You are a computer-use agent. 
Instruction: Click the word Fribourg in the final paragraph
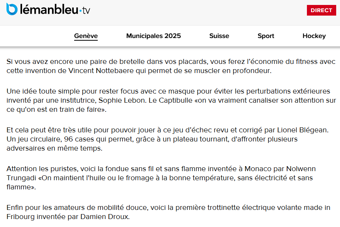click(x=21, y=217)
